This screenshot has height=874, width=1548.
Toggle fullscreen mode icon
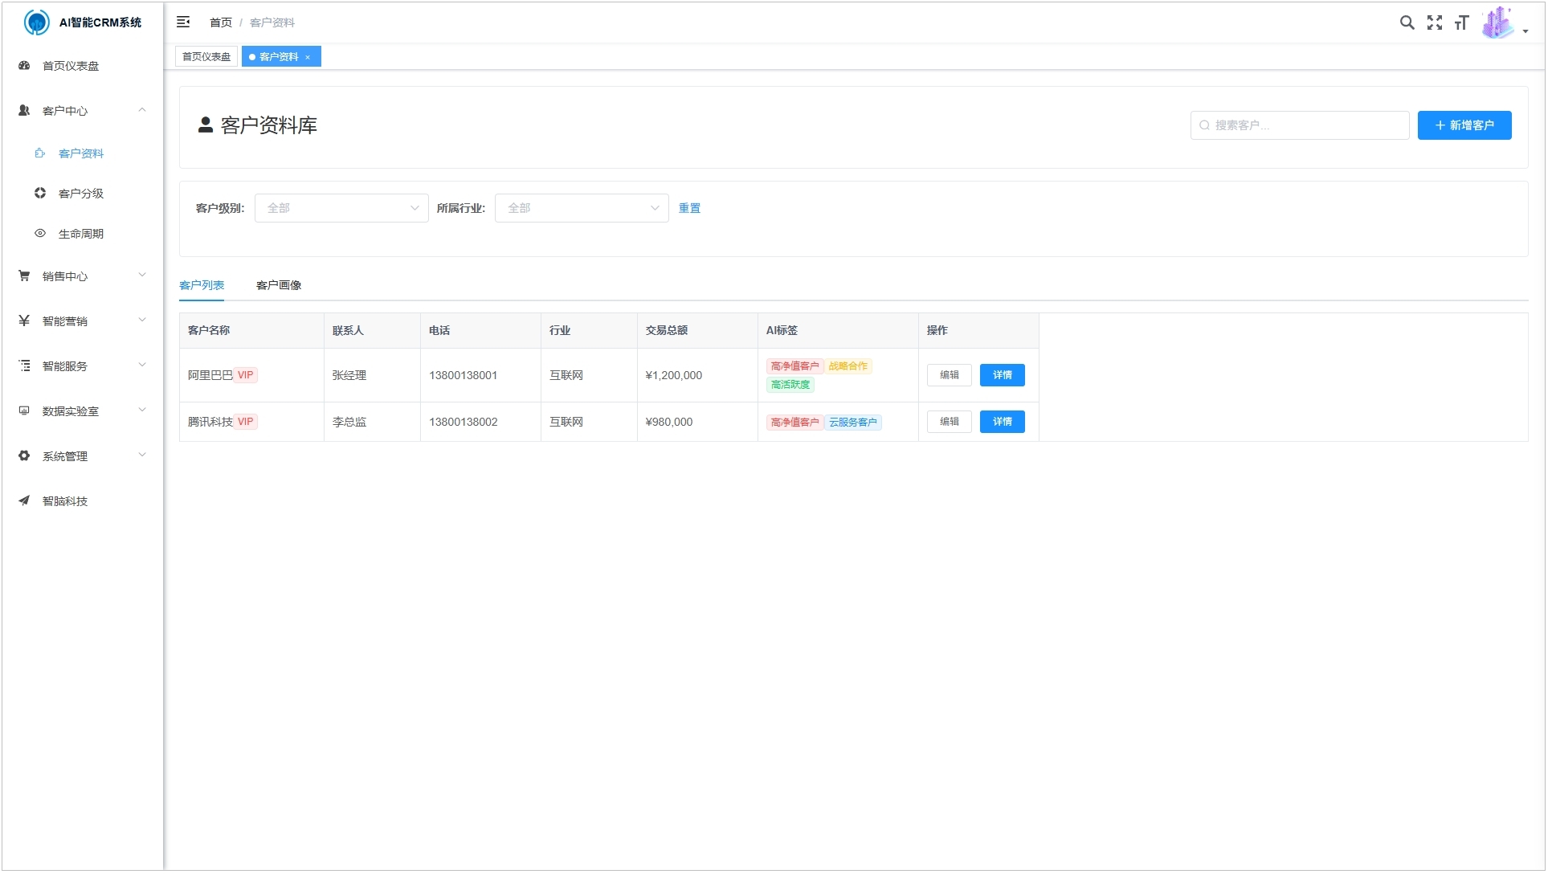1434,23
